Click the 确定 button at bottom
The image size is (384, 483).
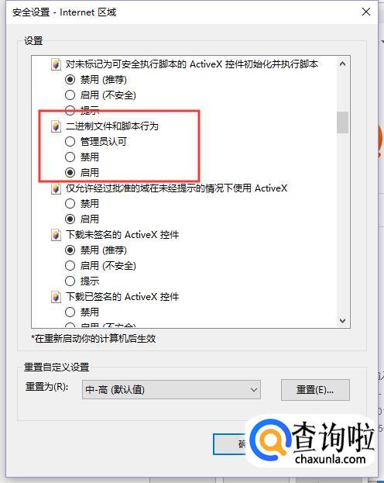pyautogui.click(x=229, y=444)
